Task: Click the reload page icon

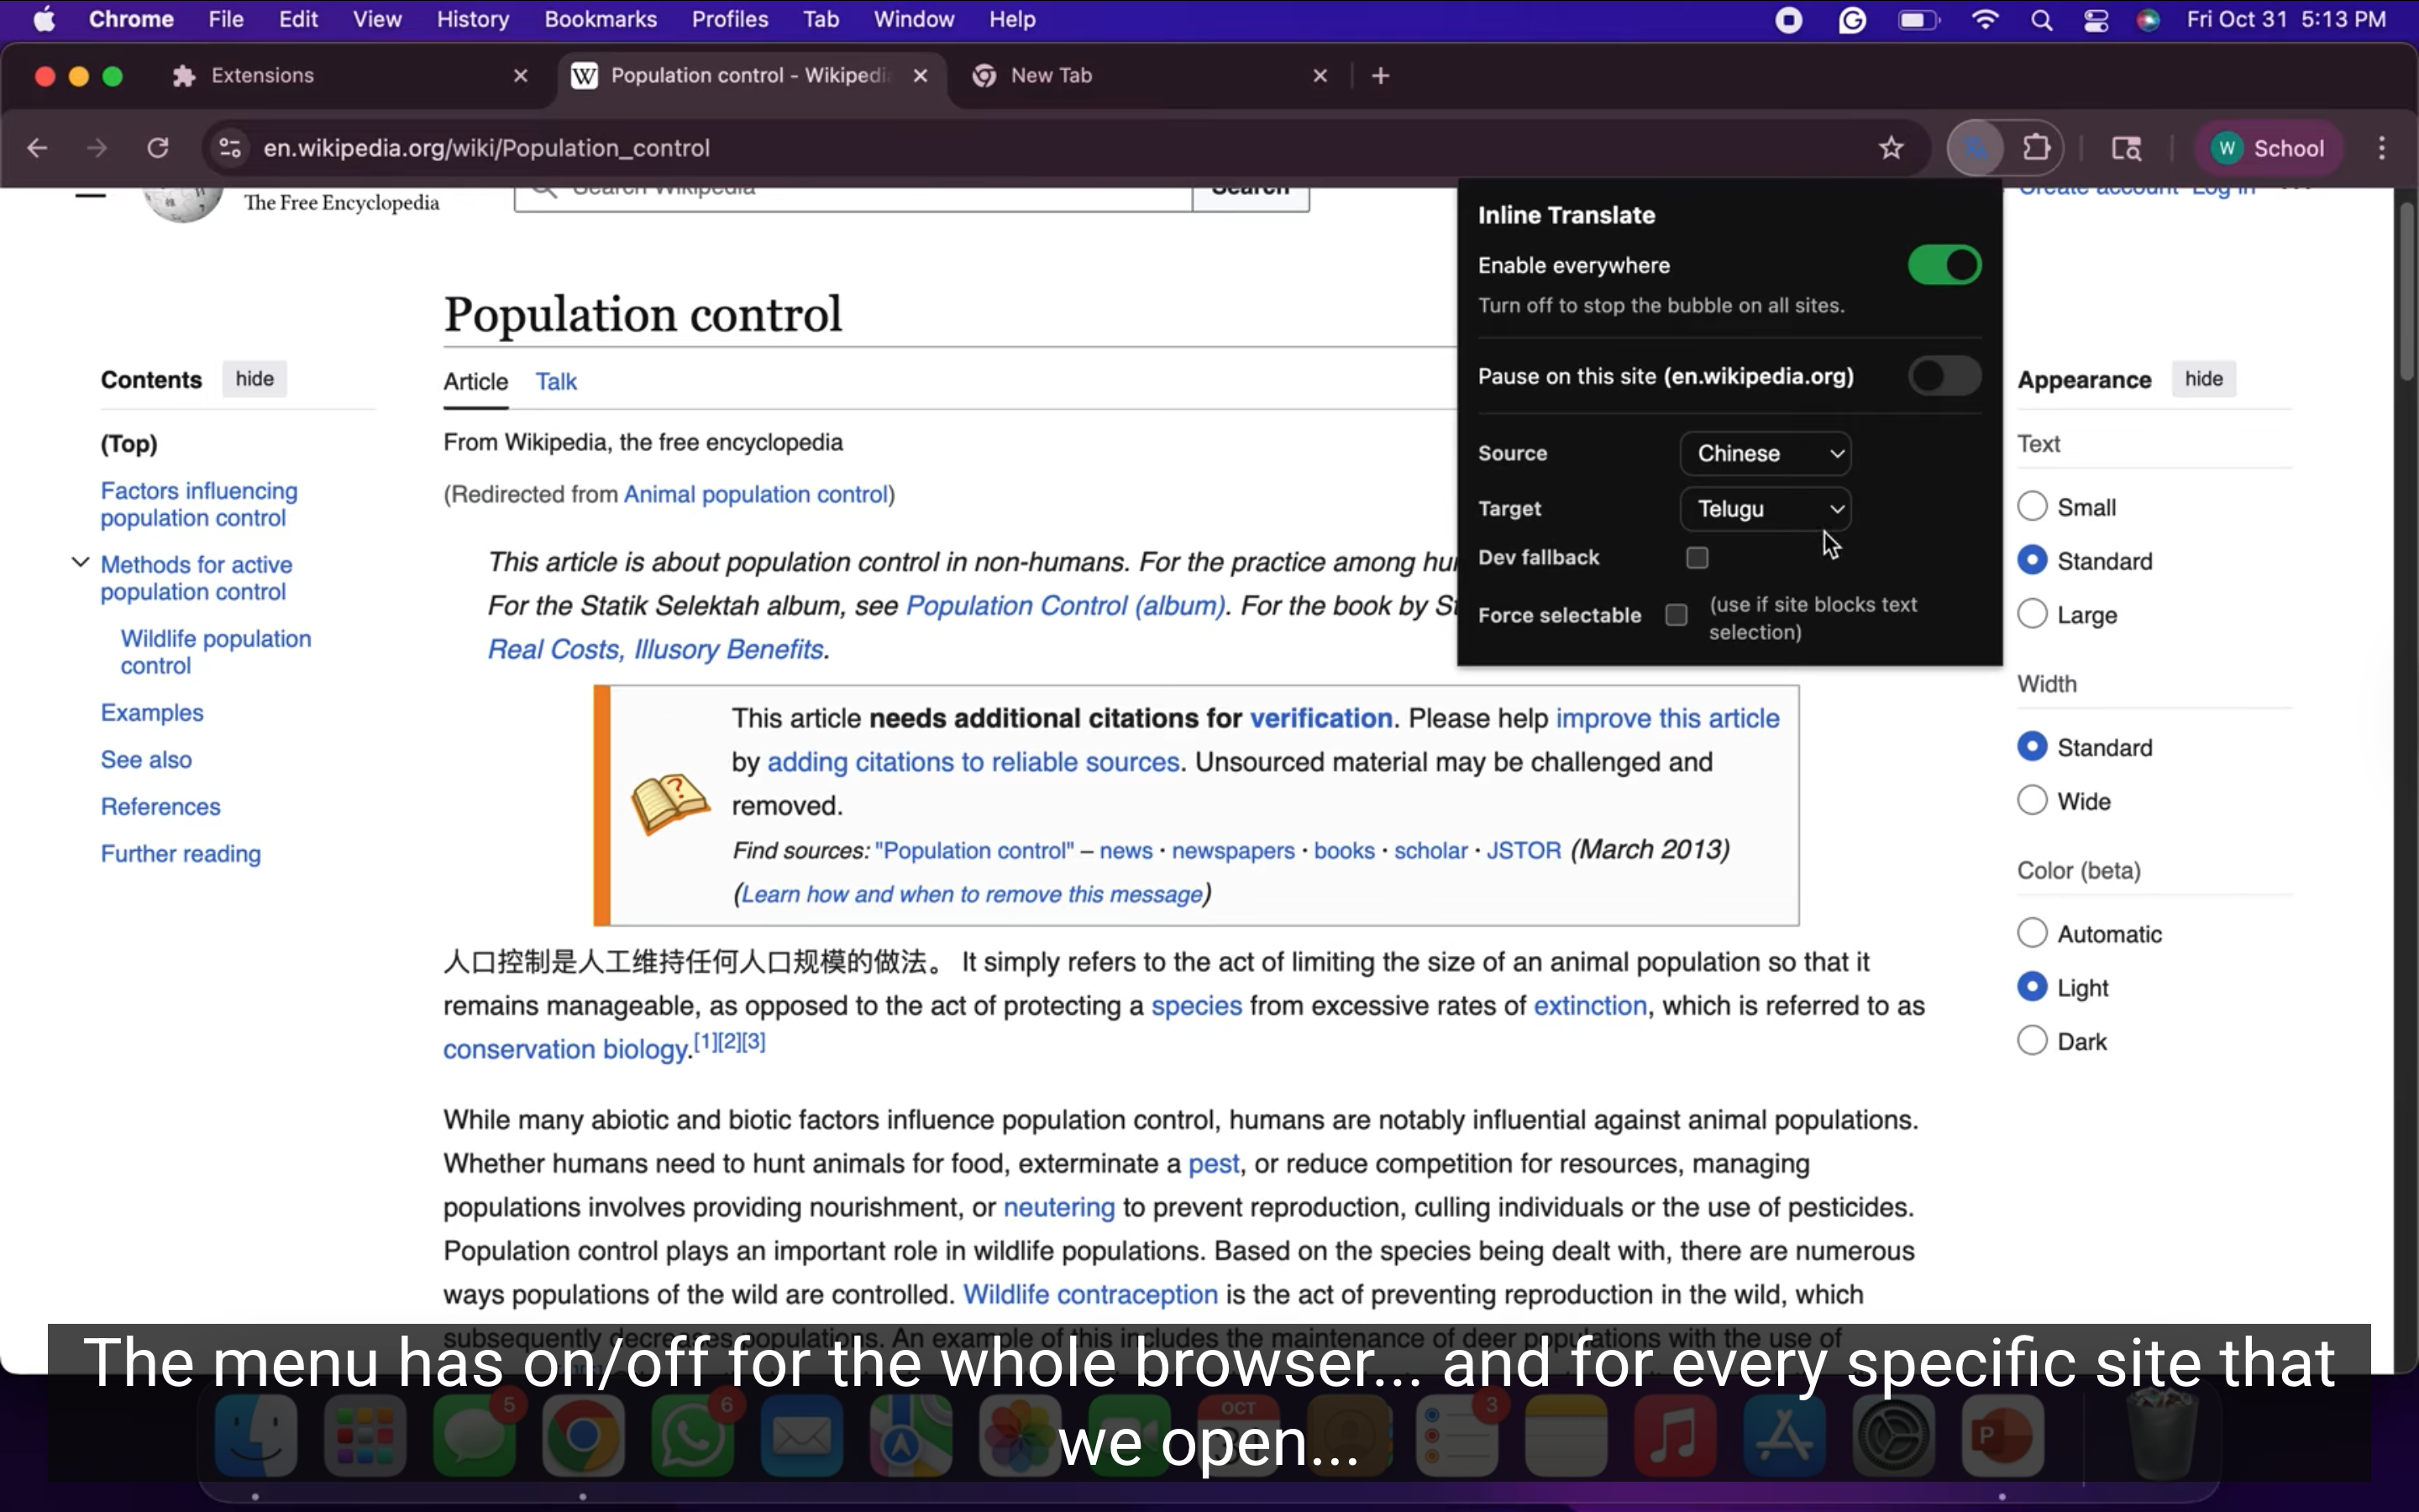Action: click(158, 148)
